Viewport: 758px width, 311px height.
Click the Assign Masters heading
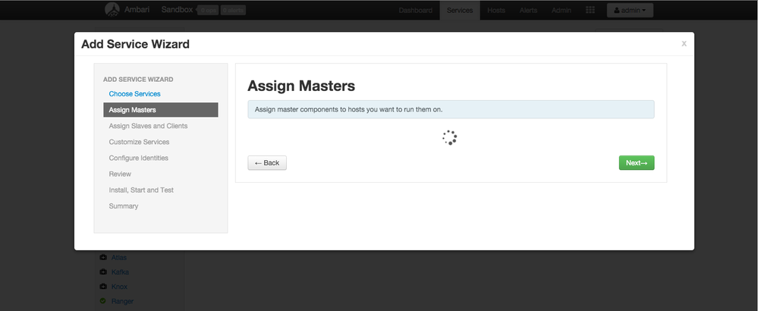(x=301, y=86)
